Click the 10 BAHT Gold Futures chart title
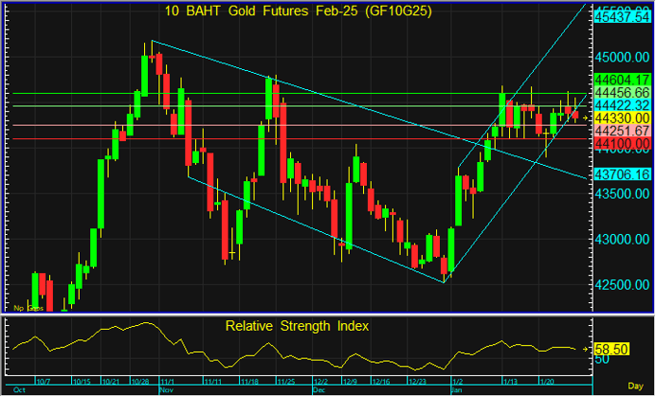Image resolution: width=656 pixels, height=397 pixels. pos(296,9)
